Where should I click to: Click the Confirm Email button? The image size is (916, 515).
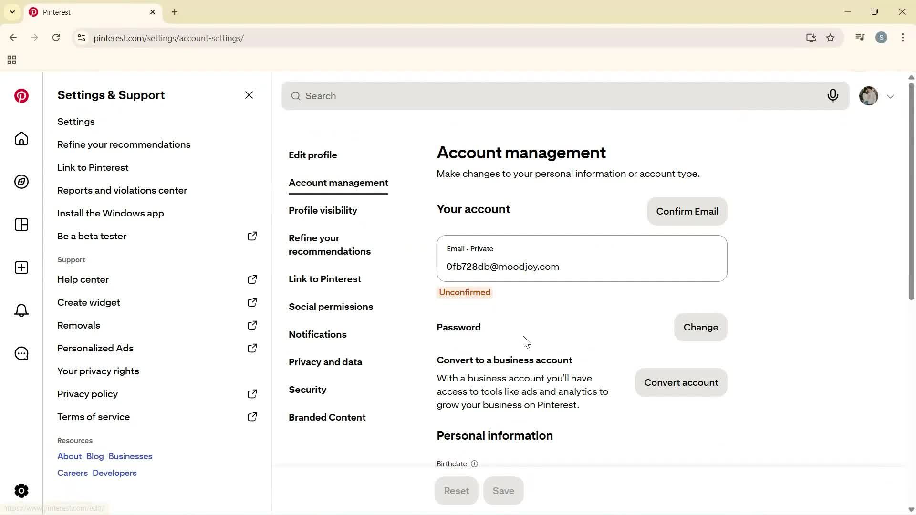pyautogui.click(x=687, y=211)
